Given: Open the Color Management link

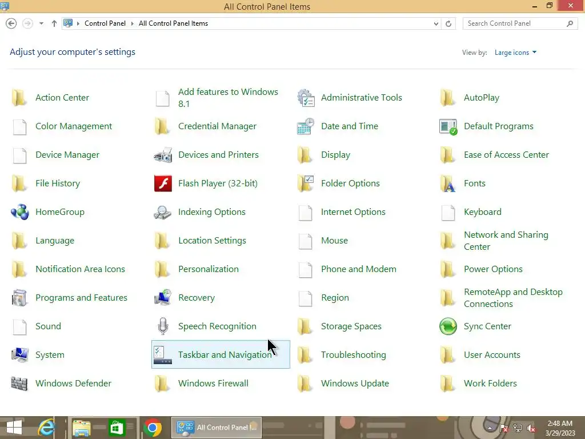Looking at the screenshot, I should coord(74,126).
